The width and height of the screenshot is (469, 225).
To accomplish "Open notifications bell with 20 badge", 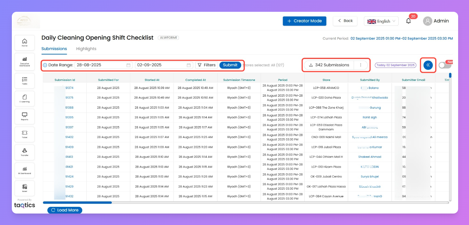I will [x=409, y=21].
